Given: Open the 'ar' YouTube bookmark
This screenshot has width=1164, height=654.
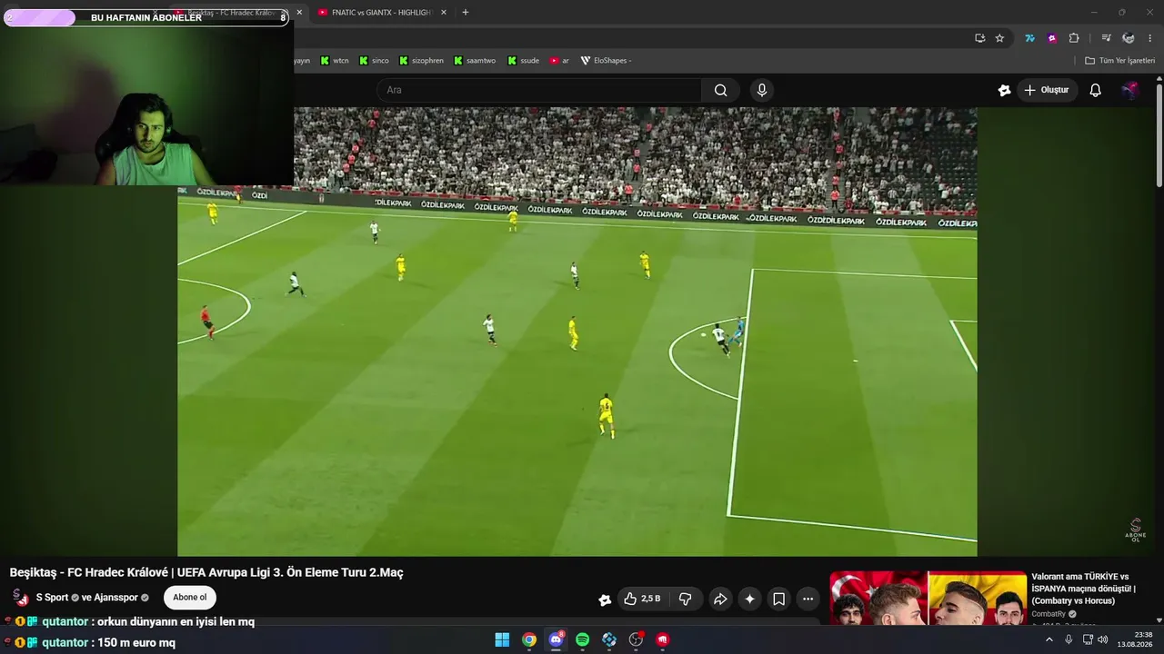Looking at the screenshot, I should (x=559, y=61).
